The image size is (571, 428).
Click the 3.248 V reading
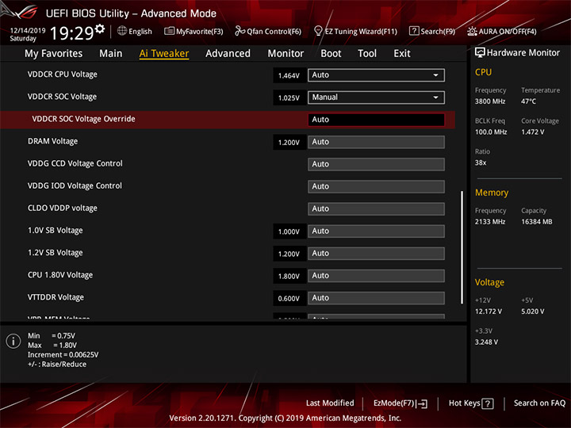point(486,342)
